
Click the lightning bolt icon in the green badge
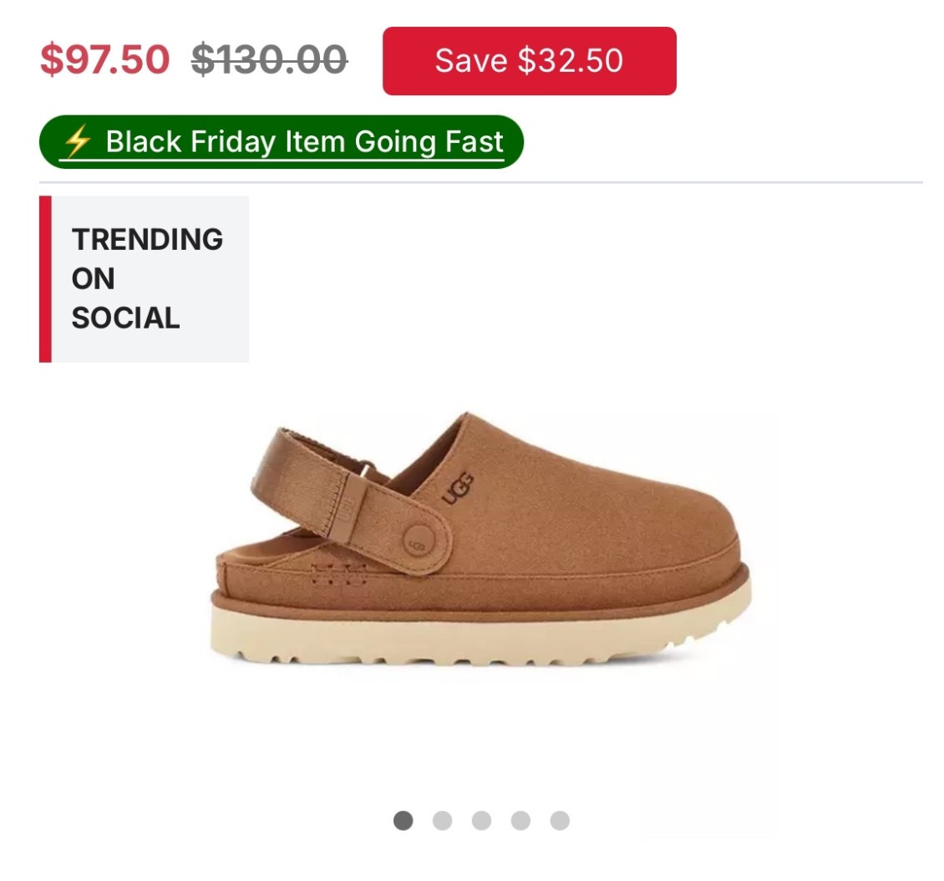77,142
